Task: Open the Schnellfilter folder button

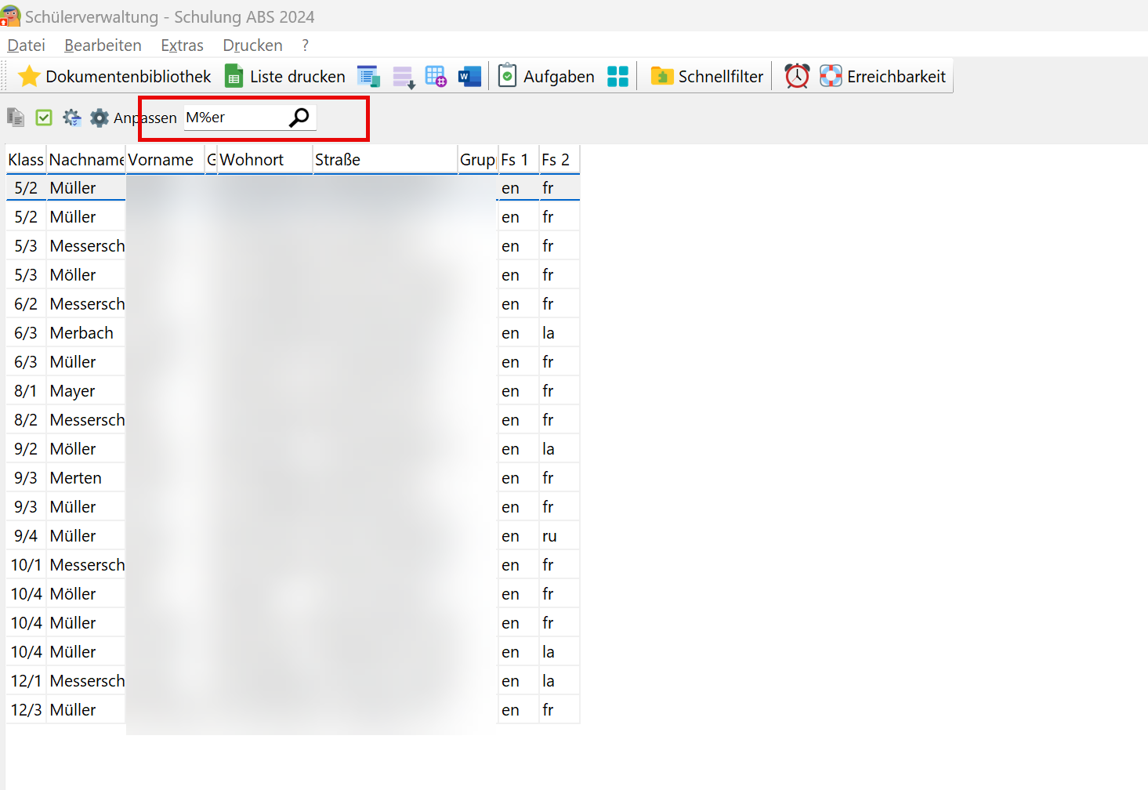Action: (x=707, y=76)
